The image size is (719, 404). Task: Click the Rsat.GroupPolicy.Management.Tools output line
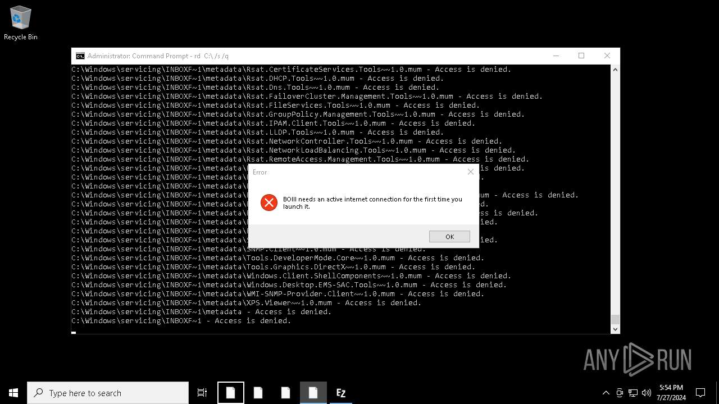298,114
